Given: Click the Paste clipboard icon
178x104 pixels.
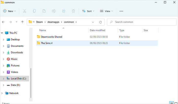Looking at the screenshot, I should coord(44,11).
